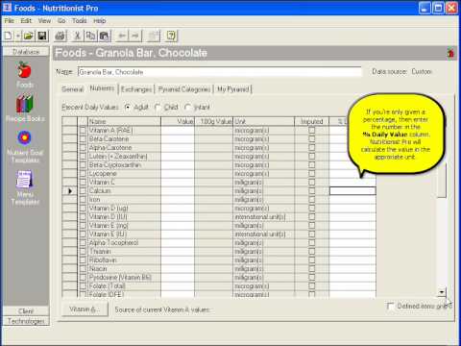461x346 pixels.
Task: Click the Calcium % Daily Value cell
Action: (352, 191)
